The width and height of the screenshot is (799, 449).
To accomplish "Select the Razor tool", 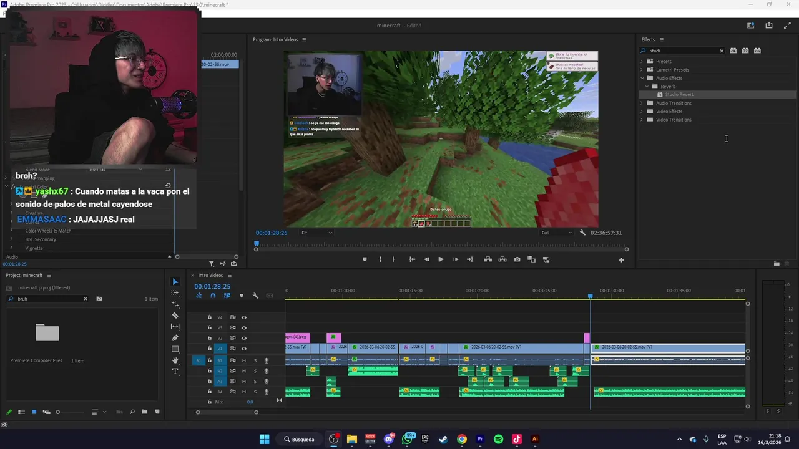I will point(175,316).
